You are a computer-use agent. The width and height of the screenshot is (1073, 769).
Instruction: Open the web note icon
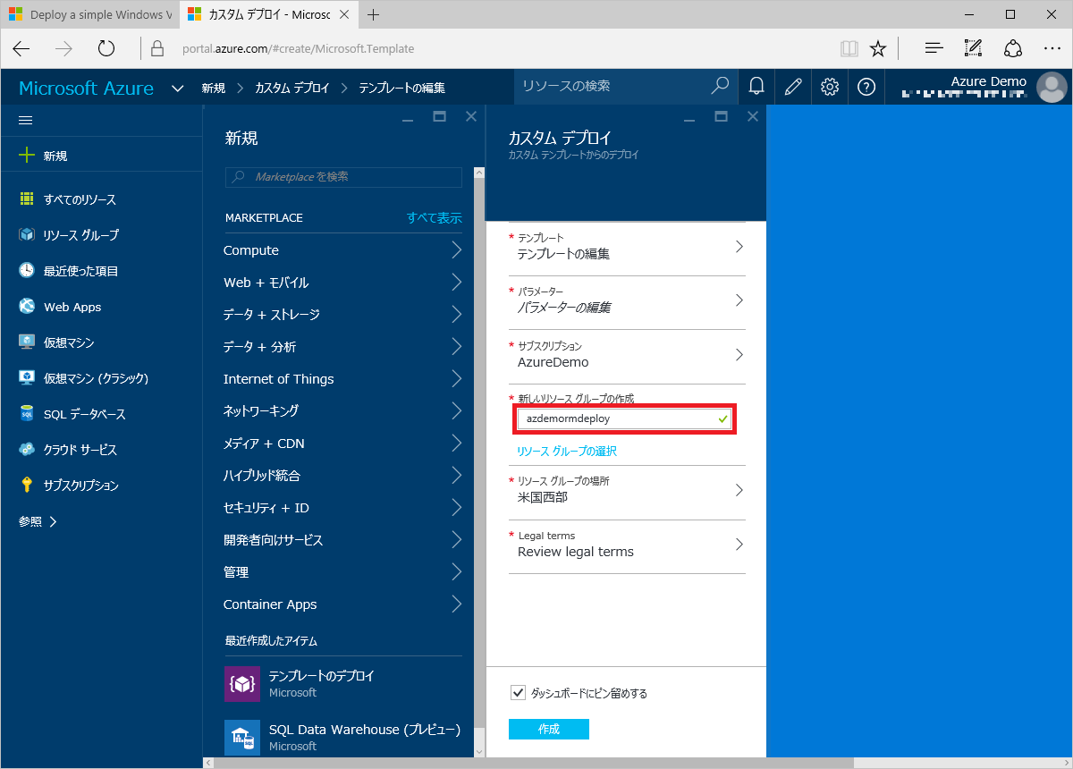tap(973, 48)
